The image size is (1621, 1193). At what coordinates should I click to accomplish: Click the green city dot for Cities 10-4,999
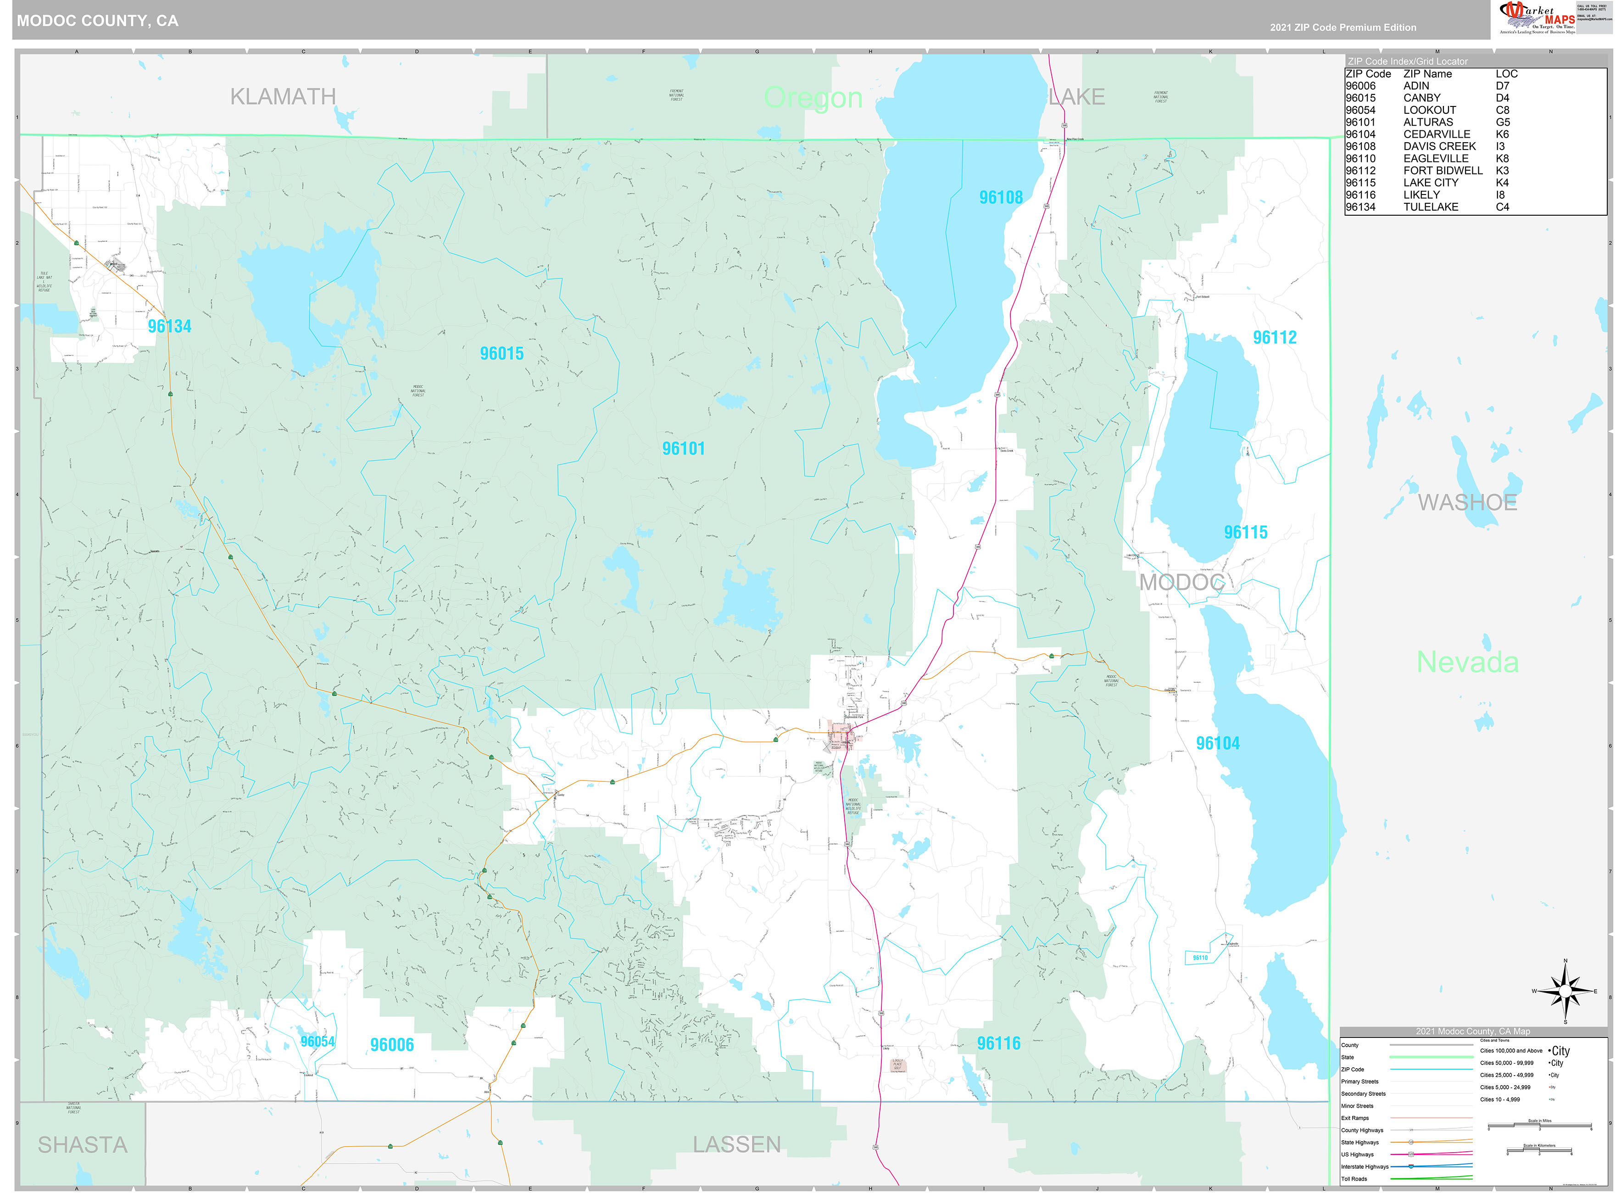(1549, 1099)
